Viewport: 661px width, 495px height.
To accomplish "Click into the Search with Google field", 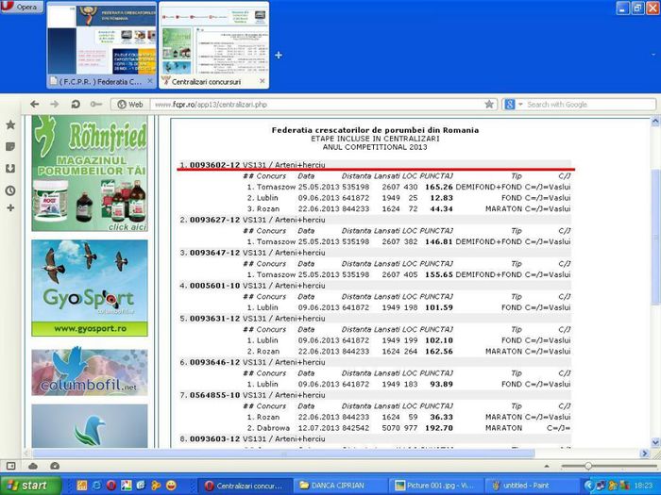I will (x=576, y=105).
